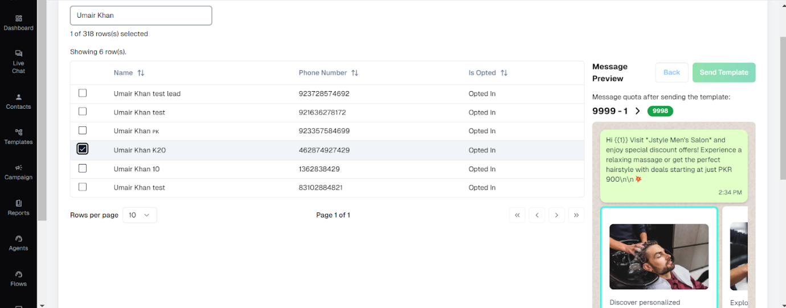786x308 pixels.
Task: Open Agents sidebar icon
Action: [19, 239]
